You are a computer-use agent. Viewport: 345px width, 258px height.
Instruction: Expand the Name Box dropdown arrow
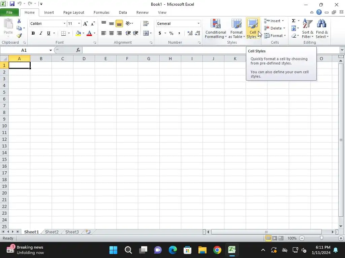click(x=51, y=50)
